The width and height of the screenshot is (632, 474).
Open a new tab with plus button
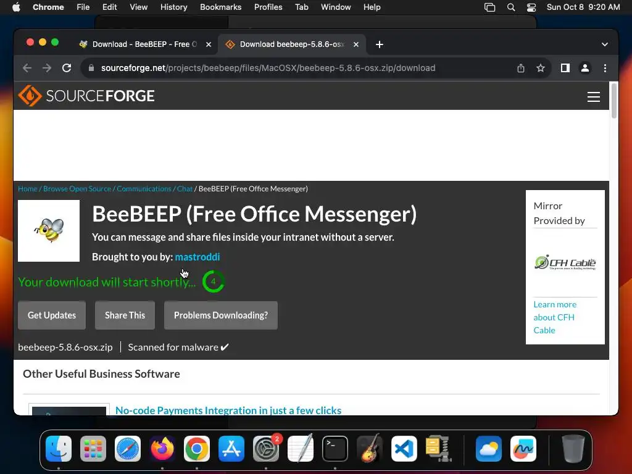(380, 44)
